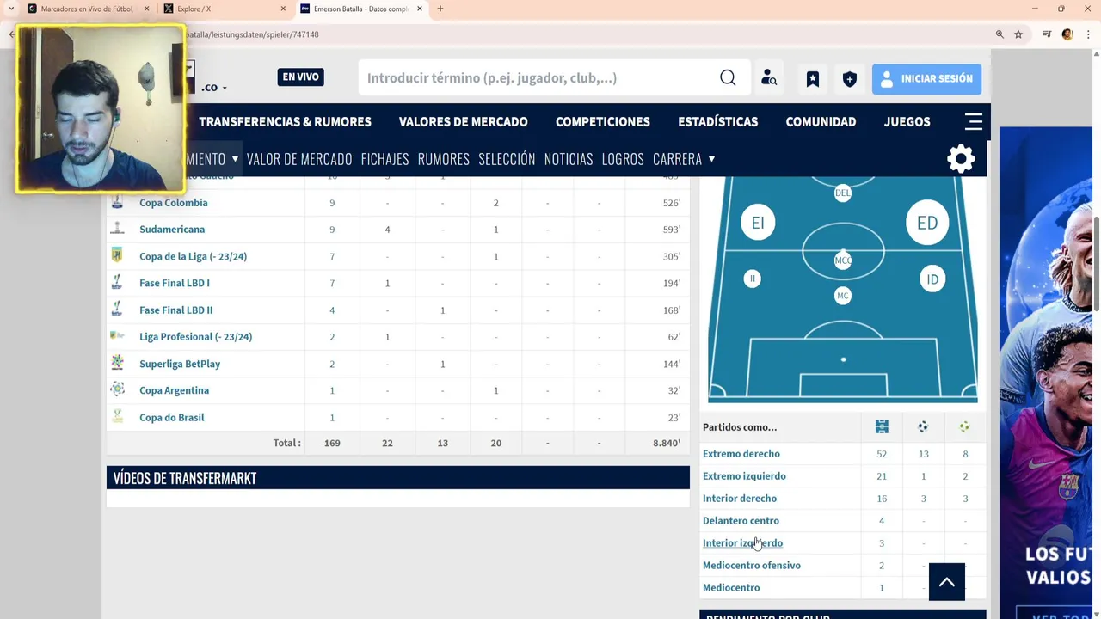Image resolution: width=1101 pixels, height=619 pixels.
Task: Click the ID position marker on pitch
Action: click(x=932, y=279)
